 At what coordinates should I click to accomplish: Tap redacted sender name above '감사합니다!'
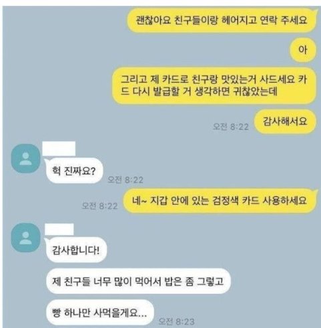59,229
